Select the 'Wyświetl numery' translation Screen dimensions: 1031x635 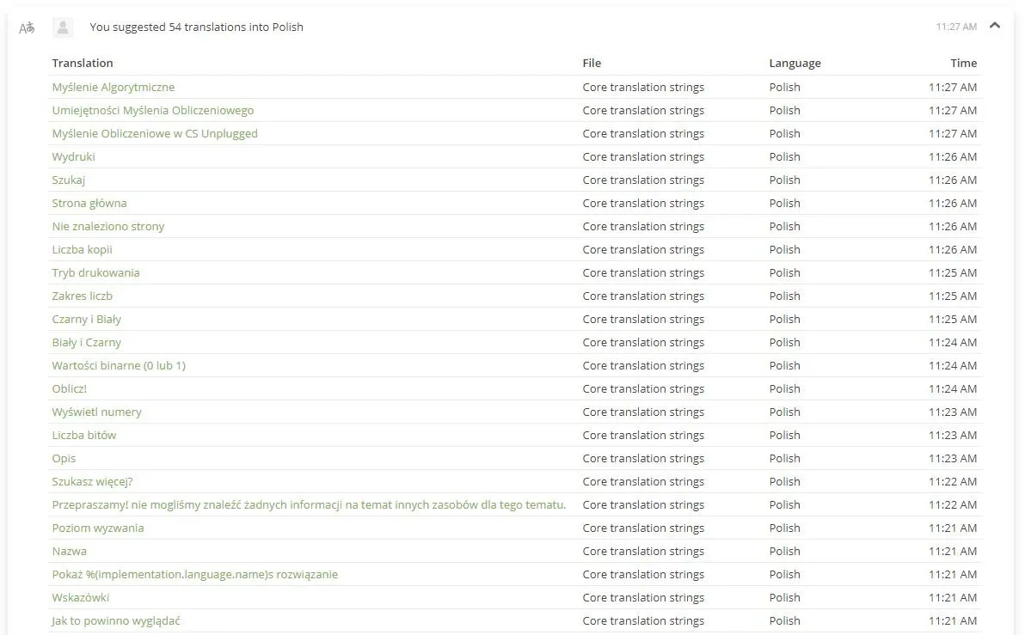pos(96,412)
